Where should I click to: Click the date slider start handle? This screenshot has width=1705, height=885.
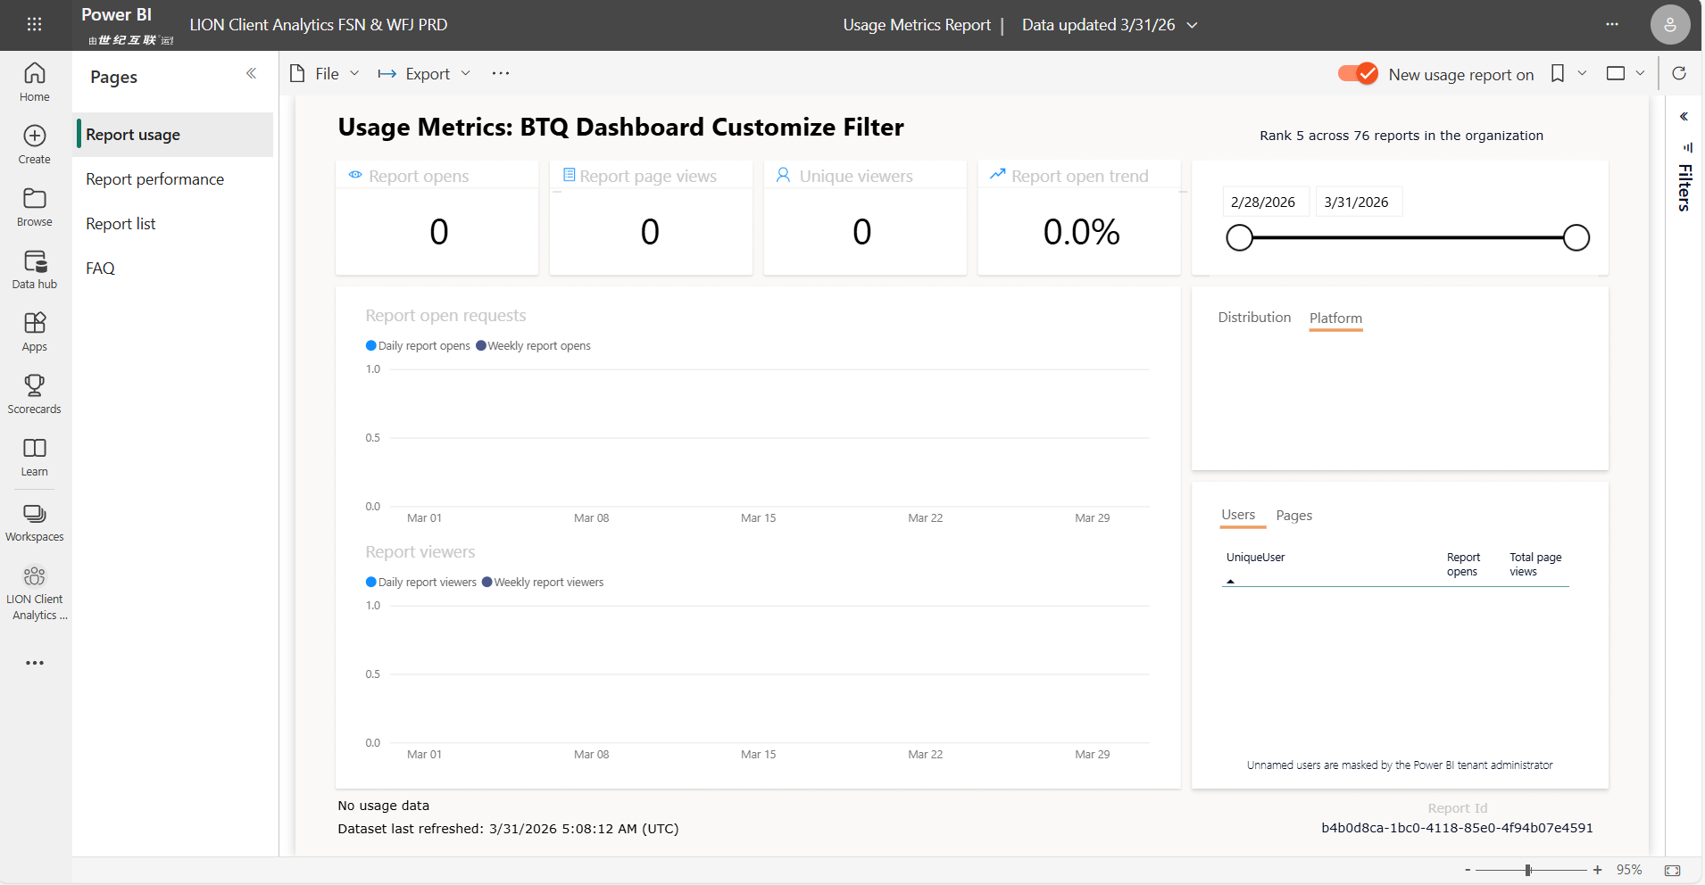point(1239,238)
